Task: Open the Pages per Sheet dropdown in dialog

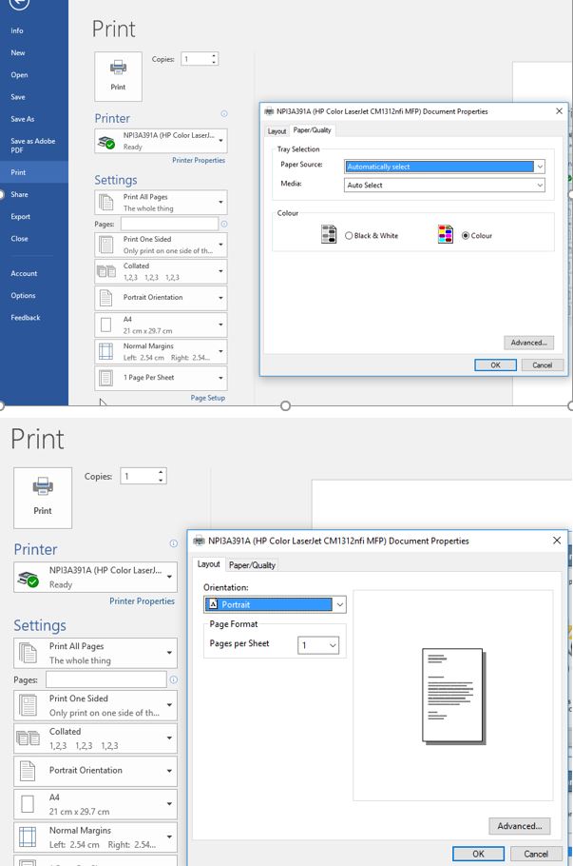Action: pyautogui.click(x=318, y=645)
